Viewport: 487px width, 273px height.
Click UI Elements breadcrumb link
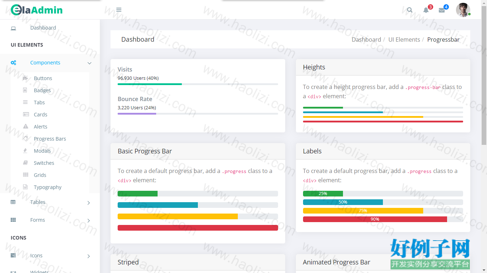(404, 40)
